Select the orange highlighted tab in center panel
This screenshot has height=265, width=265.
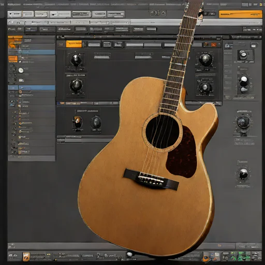pyautogui.click(x=74, y=44)
